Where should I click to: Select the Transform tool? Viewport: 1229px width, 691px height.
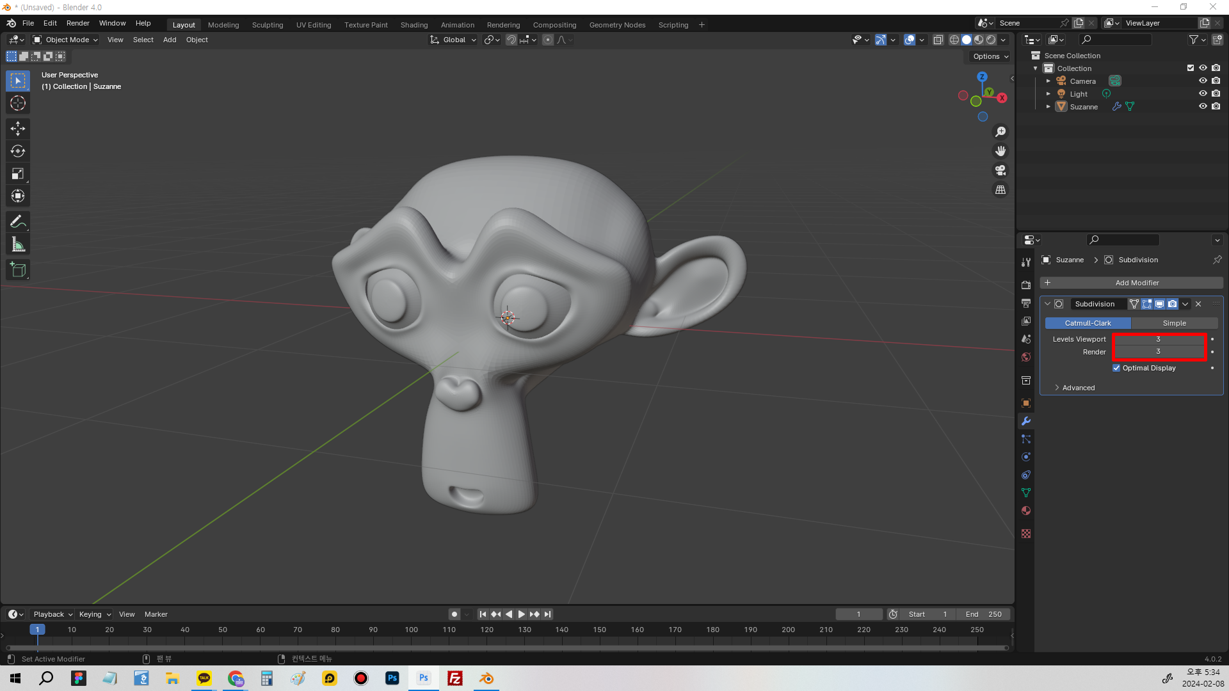[x=18, y=196]
